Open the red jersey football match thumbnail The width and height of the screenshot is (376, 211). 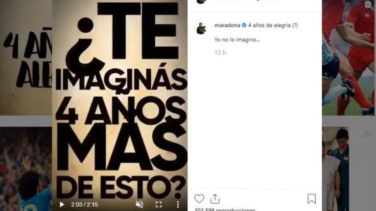pyautogui.click(x=349, y=58)
